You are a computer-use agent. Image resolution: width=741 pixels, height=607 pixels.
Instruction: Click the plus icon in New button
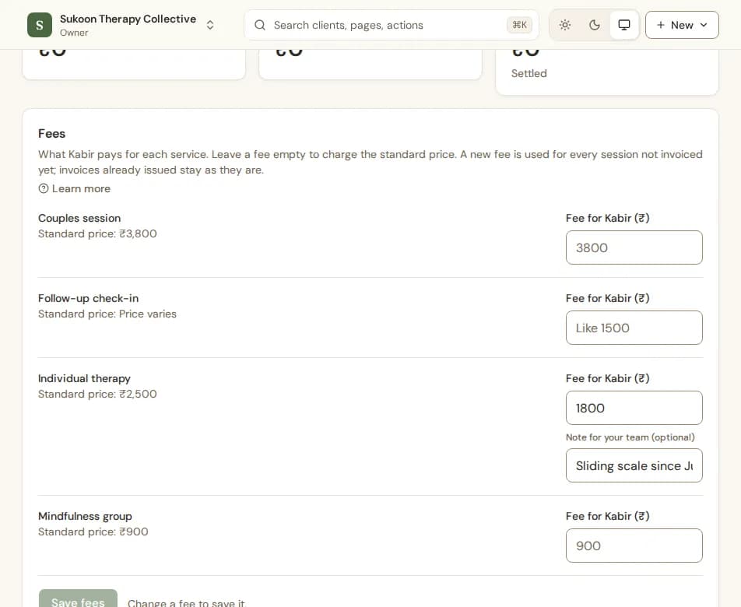click(661, 25)
